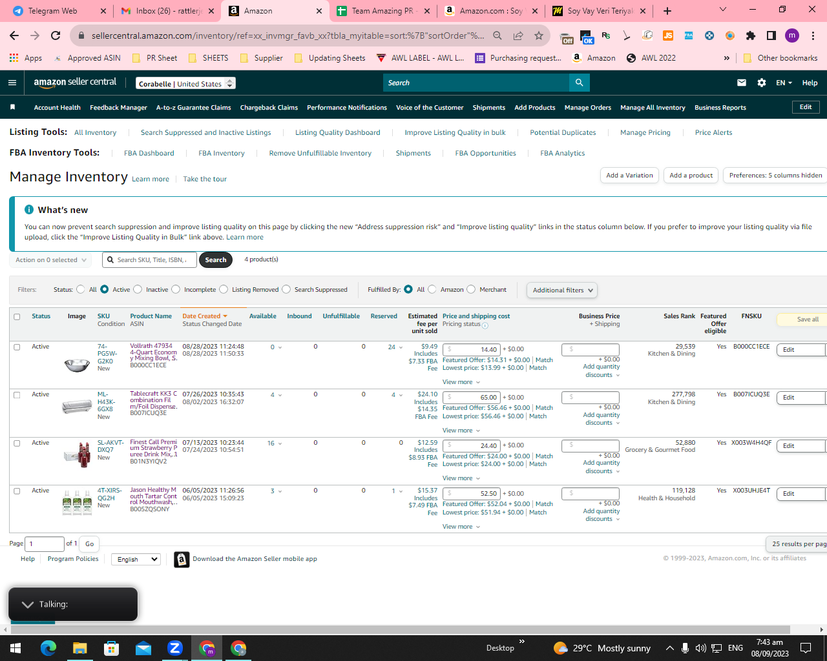Expand View more for the Vollrath row
827x661 pixels.
coord(461,382)
